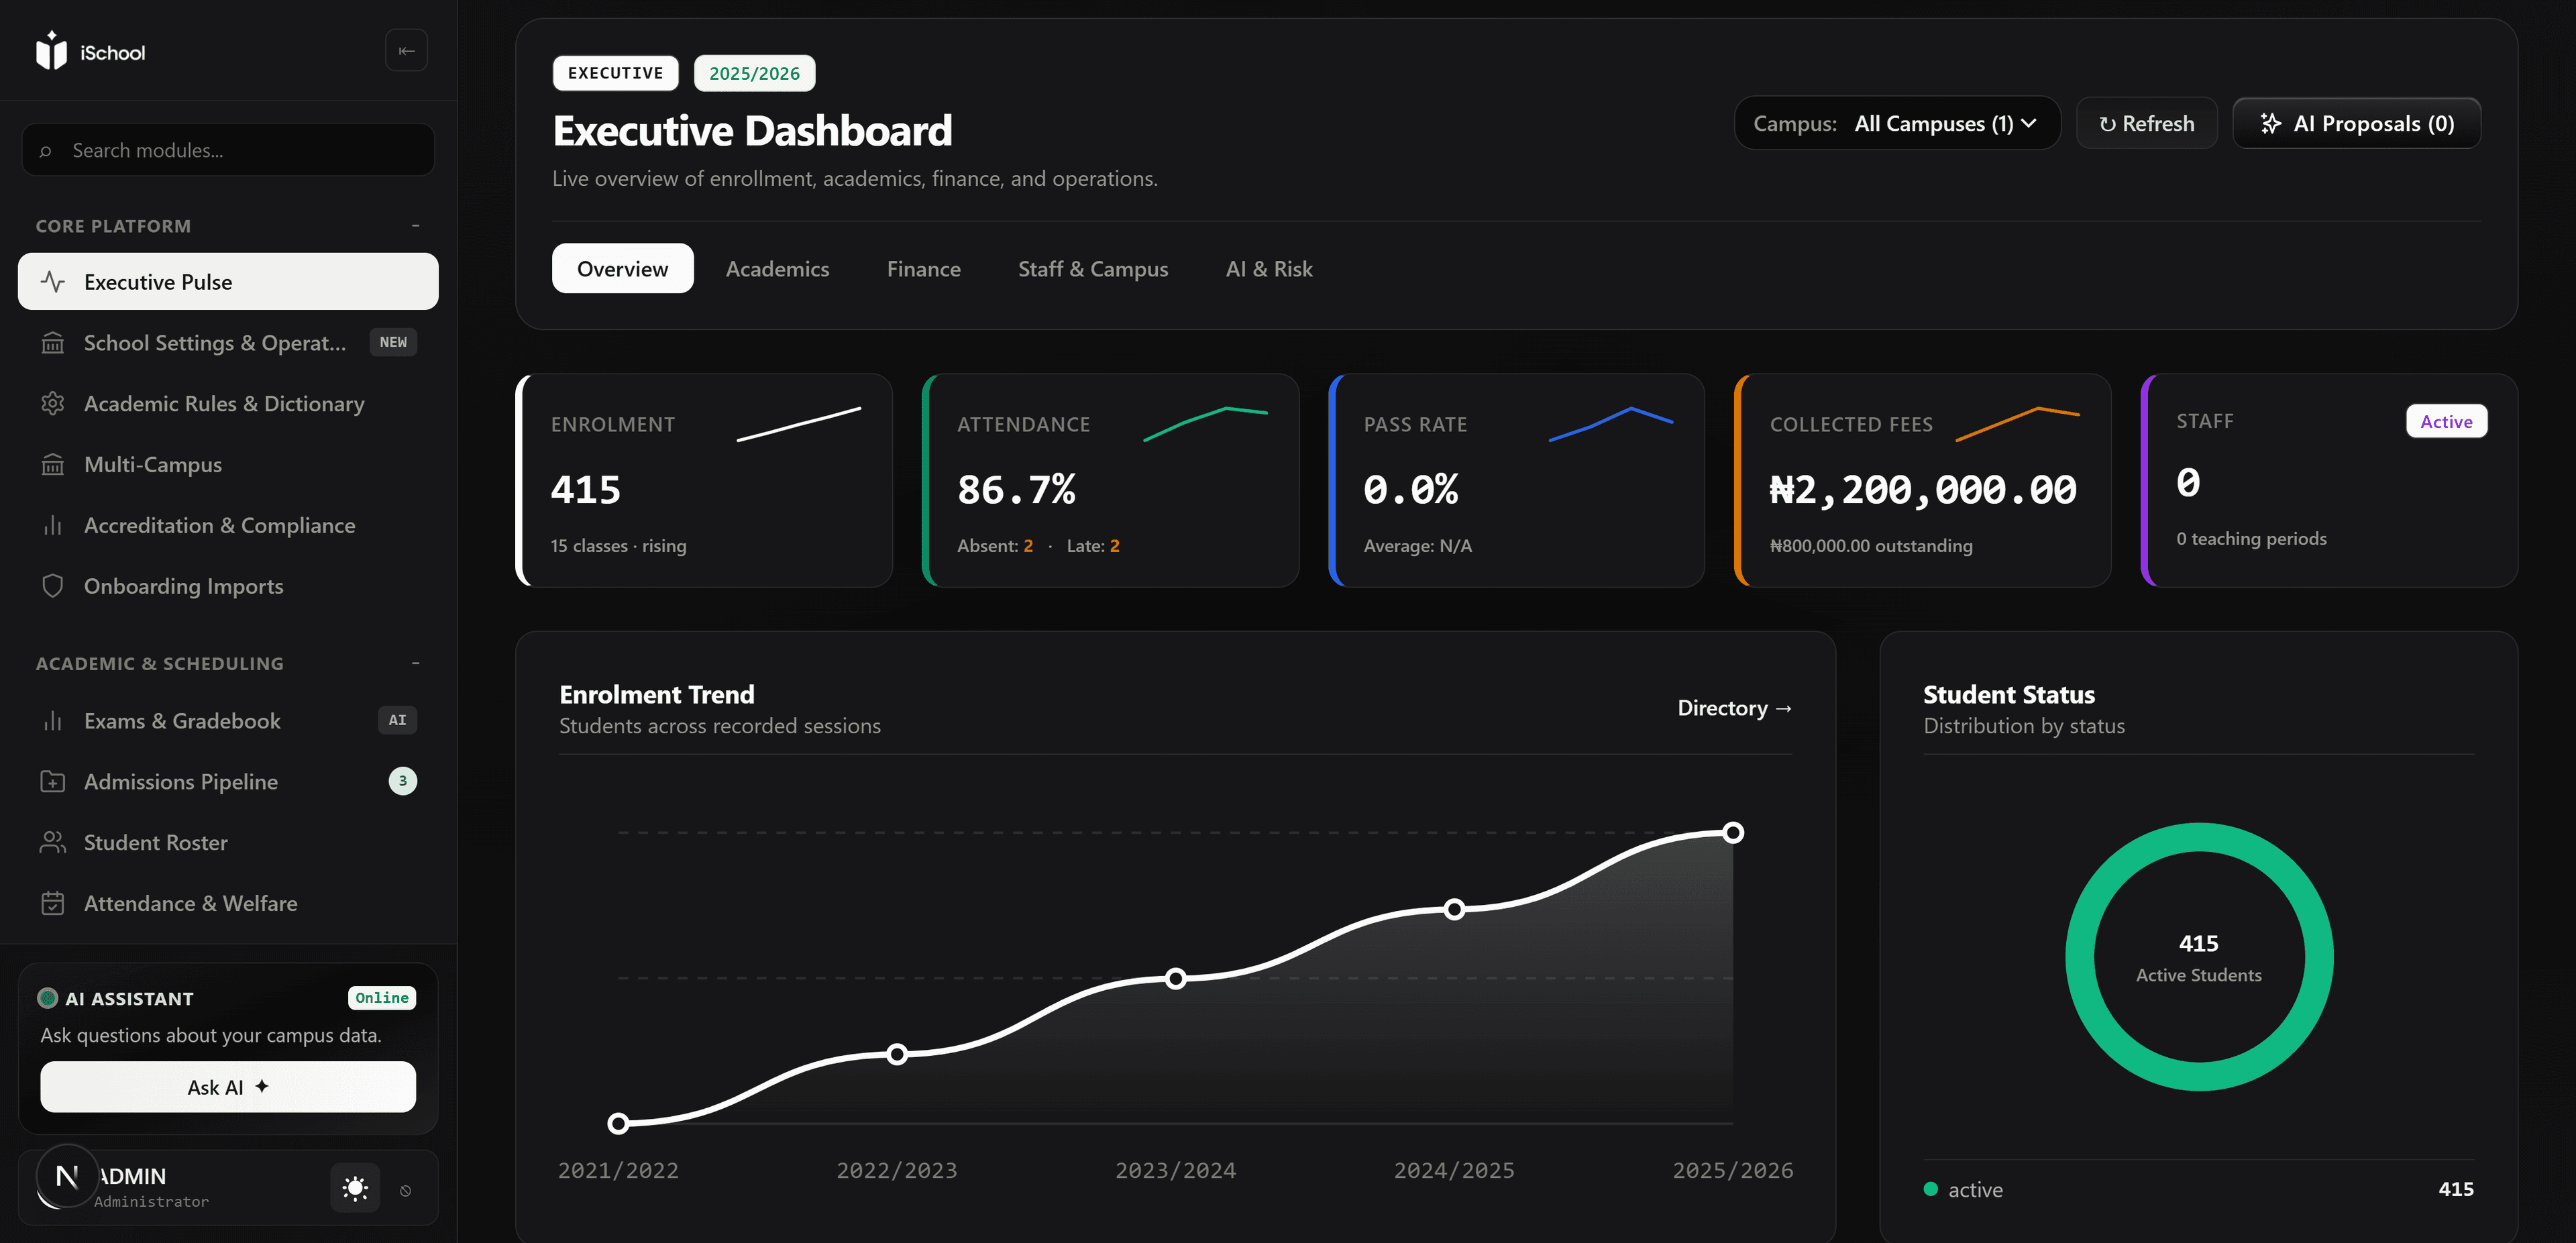Click the Pass Rate blue sparkline

[x=1611, y=424]
